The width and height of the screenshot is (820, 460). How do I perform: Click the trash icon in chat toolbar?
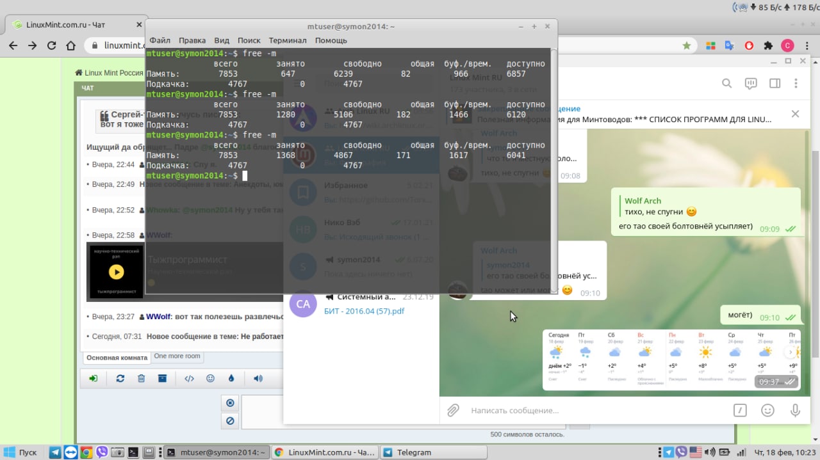[x=141, y=379]
